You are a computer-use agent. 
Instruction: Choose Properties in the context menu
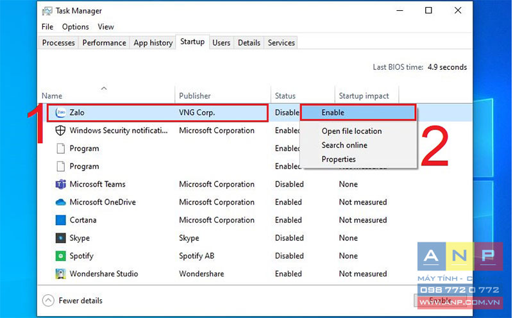pyautogui.click(x=339, y=160)
